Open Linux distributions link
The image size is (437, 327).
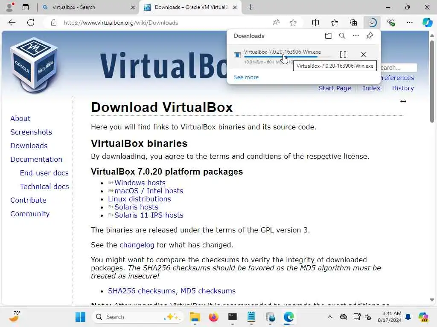pyautogui.click(x=140, y=199)
